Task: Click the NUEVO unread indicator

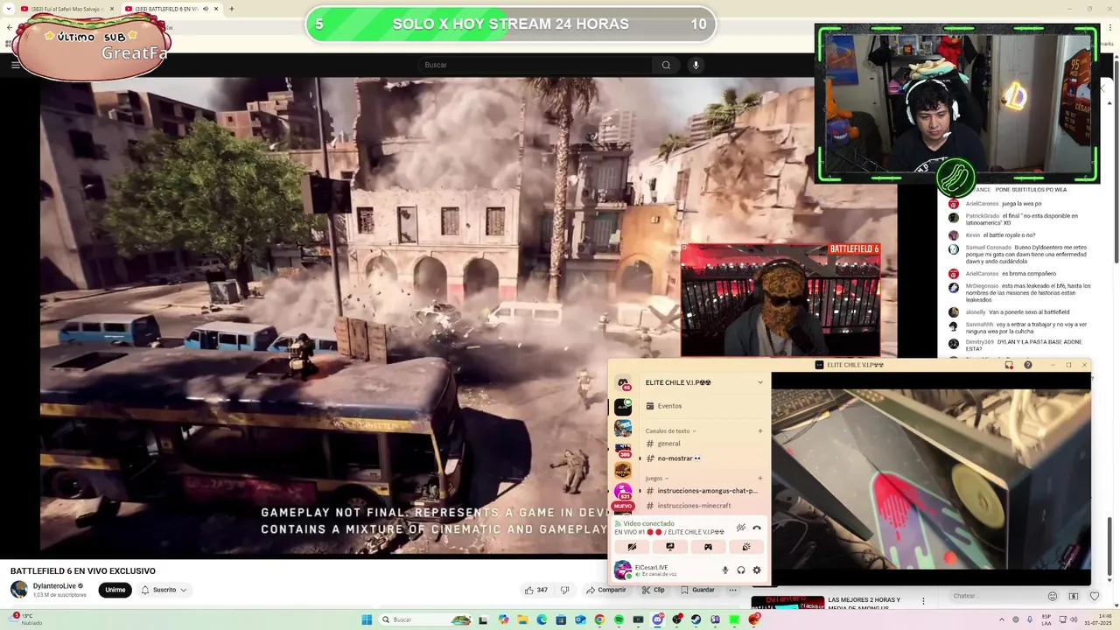Action: tap(622, 507)
